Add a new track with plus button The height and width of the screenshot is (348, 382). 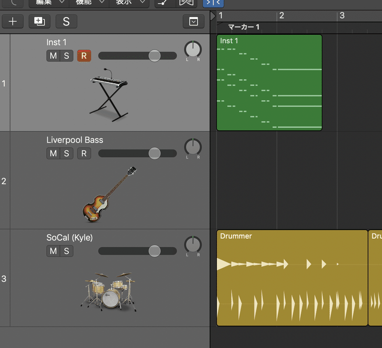pos(13,21)
